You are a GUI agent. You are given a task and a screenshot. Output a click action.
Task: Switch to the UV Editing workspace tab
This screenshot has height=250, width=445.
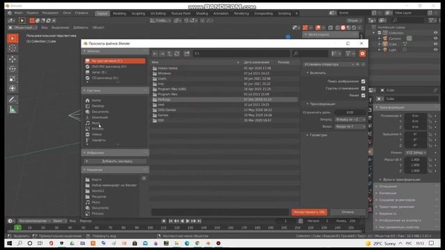(158, 14)
